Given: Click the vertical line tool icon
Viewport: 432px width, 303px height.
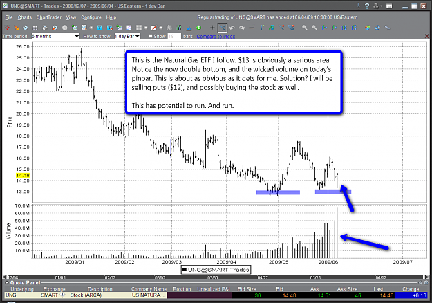Looking at the screenshot, I should (263, 28).
